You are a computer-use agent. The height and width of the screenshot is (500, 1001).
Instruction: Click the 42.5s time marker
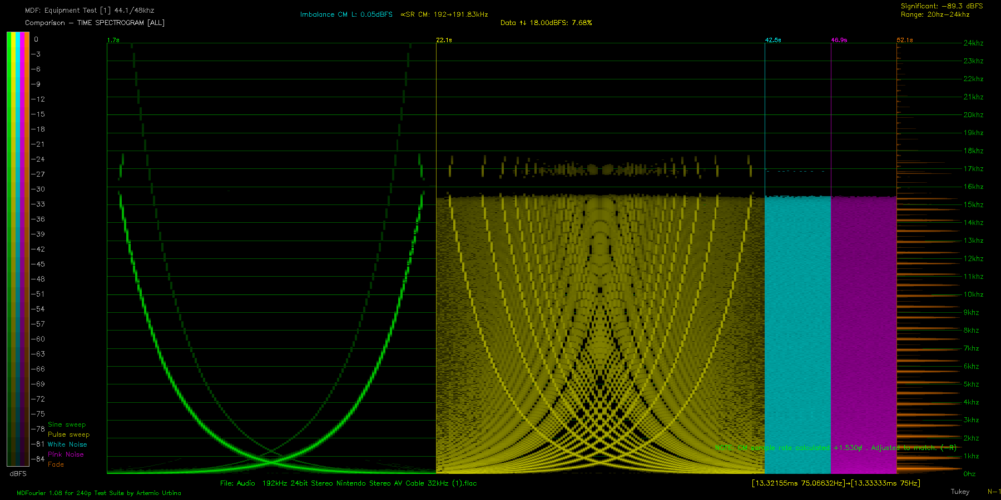click(x=772, y=40)
